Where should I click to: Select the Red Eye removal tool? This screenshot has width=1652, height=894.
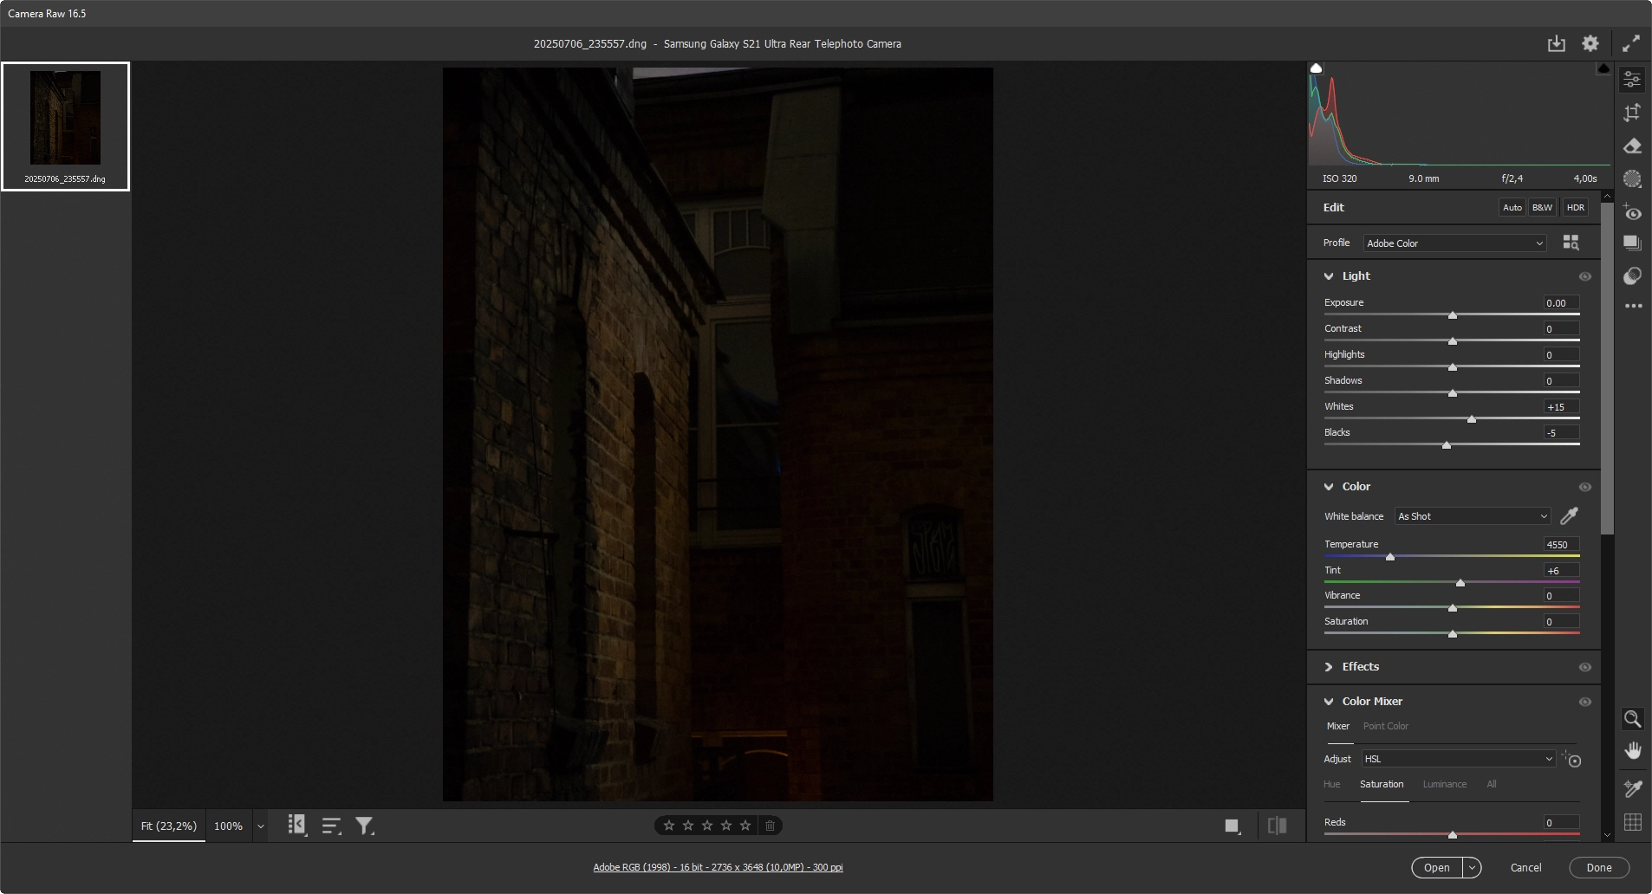[x=1632, y=212]
